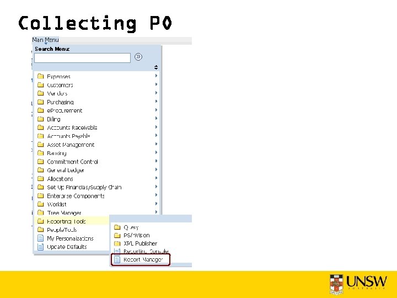Expand the Purchasing submenu arrow
Image resolution: width=397 pixels, height=298 pixels.
tap(156, 102)
